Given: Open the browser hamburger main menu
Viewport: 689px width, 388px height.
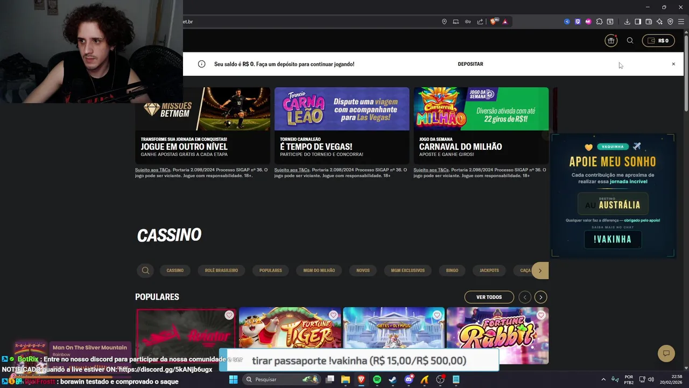Looking at the screenshot, I should [x=681, y=22].
